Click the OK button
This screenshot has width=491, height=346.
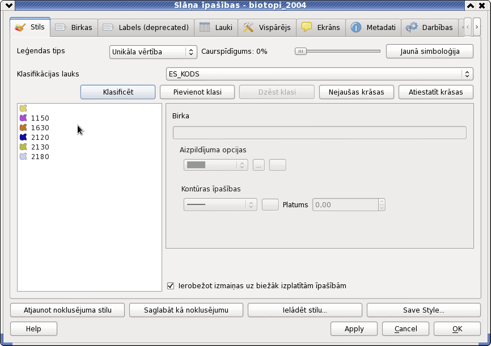click(457, 329)
